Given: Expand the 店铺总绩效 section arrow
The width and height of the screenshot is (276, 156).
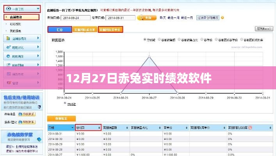Looking at the screenshot, I should click(x=38, y=38).
